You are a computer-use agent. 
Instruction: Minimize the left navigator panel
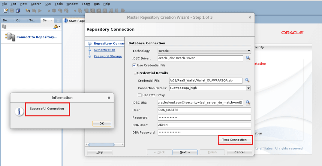pyautogui.click(x=58, y=20)
